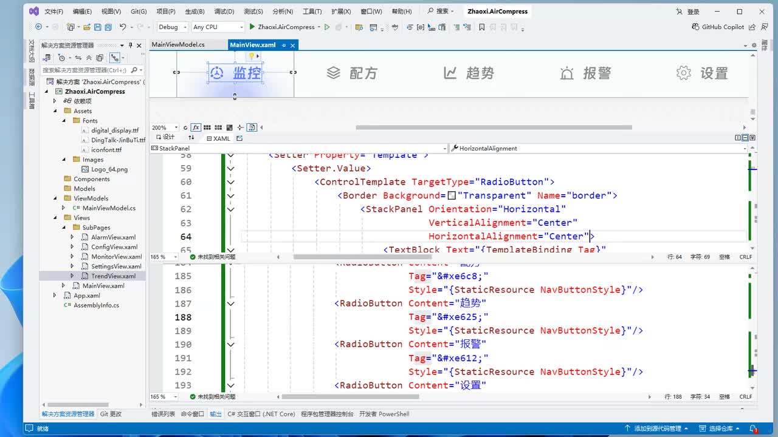The image size is (778, 437).
Task: Click the Save toolbar icon
Action: (97, 27)
